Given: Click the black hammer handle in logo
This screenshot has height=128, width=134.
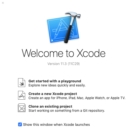Looking at the screenshot, I should [68, 34].
